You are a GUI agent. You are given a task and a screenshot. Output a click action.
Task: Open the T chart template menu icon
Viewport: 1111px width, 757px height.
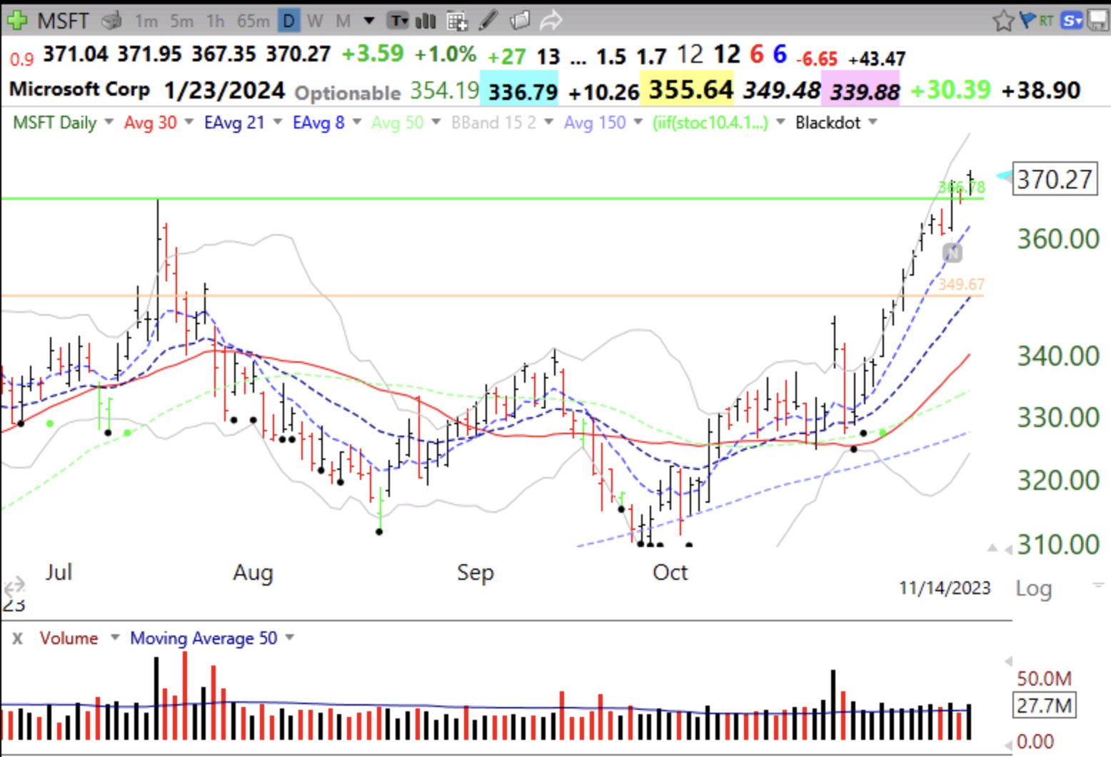point(398,21)
